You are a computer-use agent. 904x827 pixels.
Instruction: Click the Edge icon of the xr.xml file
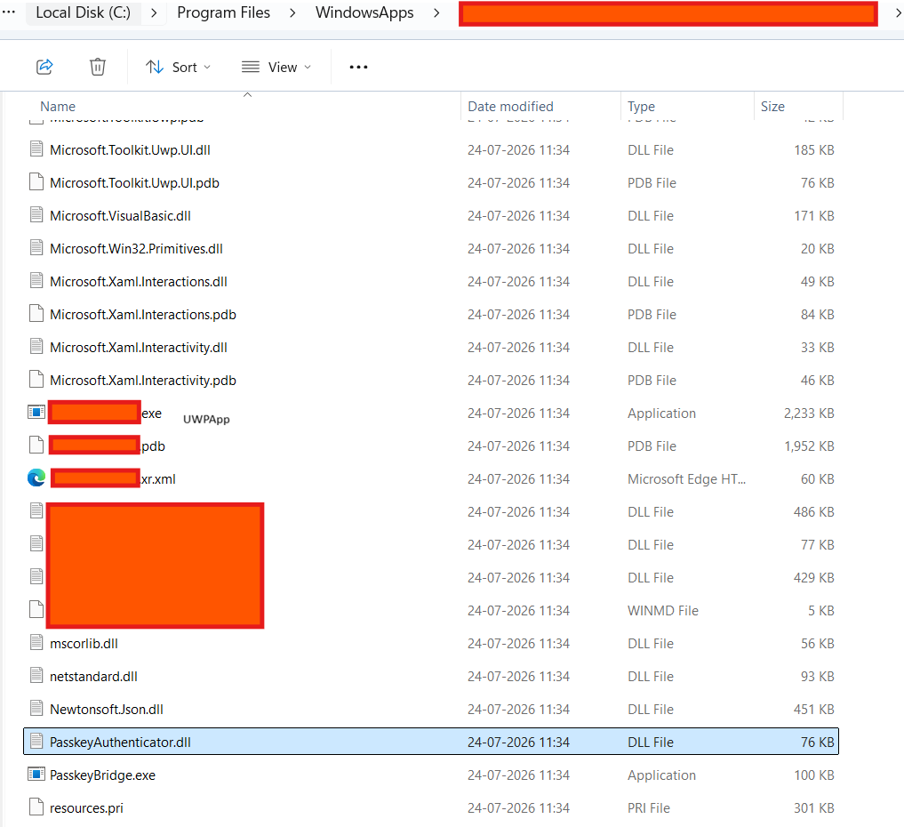[x=36, y=478]
